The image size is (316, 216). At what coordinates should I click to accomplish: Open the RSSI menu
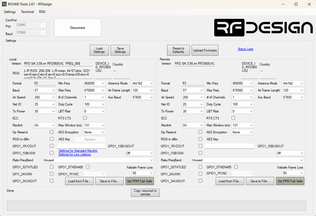click(42, 12)
